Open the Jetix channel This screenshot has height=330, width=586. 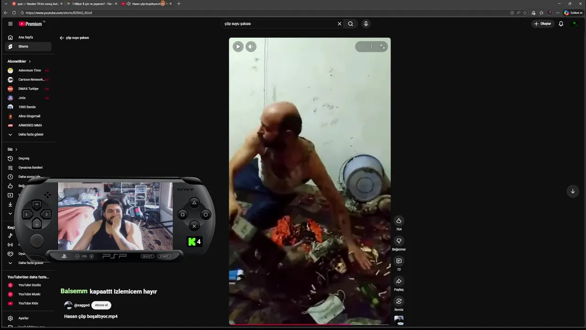coord(28,98)
